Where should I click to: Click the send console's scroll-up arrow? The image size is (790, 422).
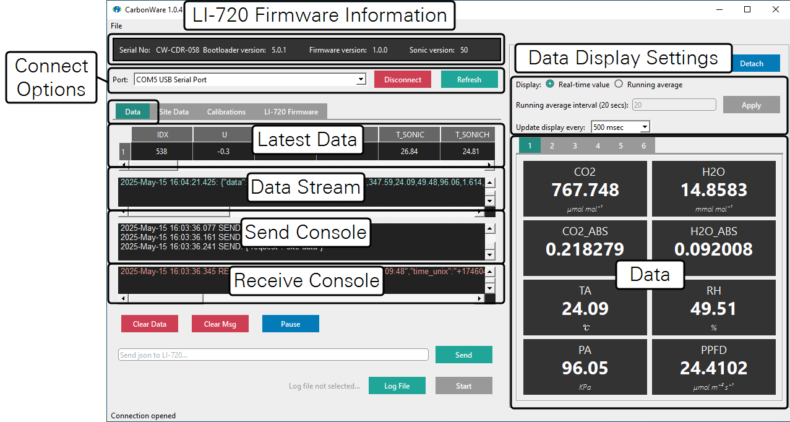pyautogui.click(x=490, y=228)
